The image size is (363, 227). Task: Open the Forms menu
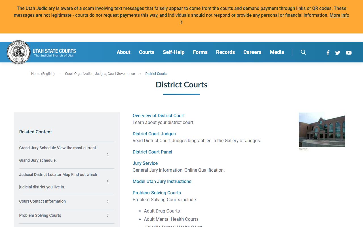coord(200,52)
